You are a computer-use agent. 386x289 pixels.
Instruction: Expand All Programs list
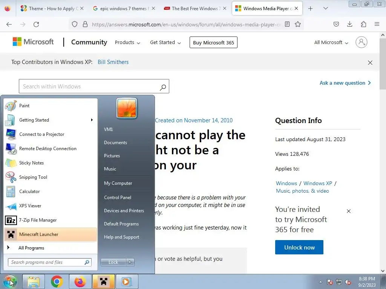[x=51, y=248]
